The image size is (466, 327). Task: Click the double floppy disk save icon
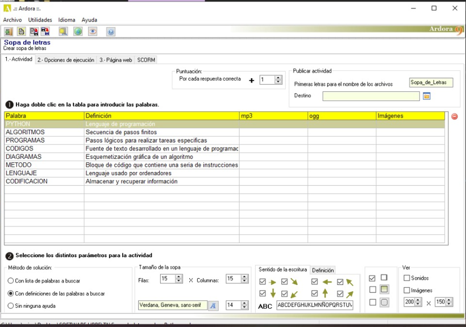point(45,31)
